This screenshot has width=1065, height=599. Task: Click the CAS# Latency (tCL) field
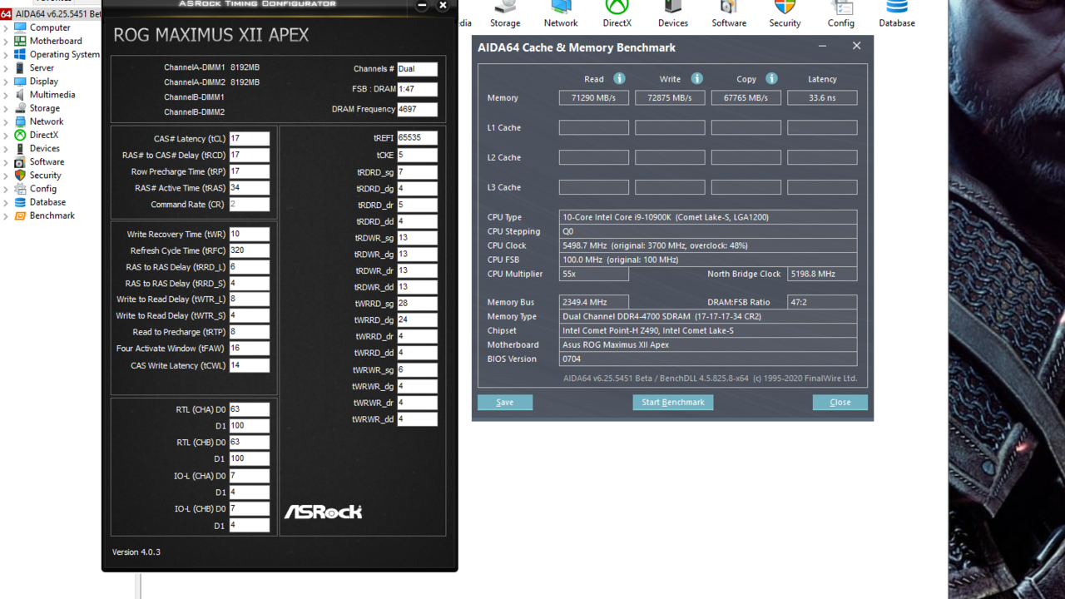(x=250, y=139)
